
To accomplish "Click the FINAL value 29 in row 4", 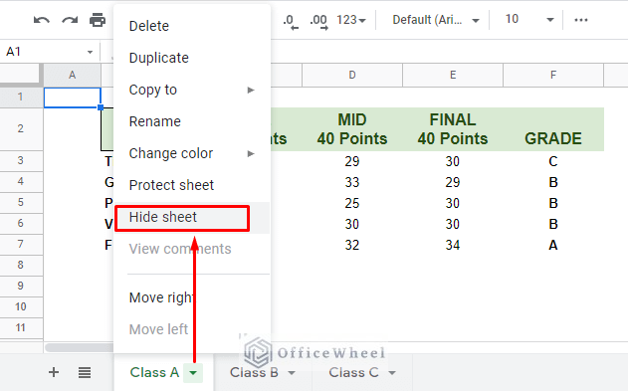I will (x=453, y=182).
